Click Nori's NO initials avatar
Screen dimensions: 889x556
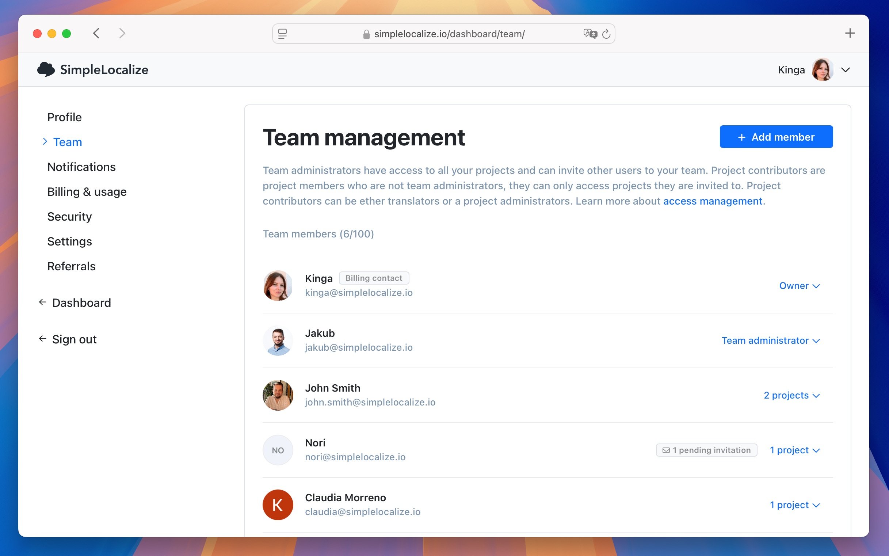278,450
